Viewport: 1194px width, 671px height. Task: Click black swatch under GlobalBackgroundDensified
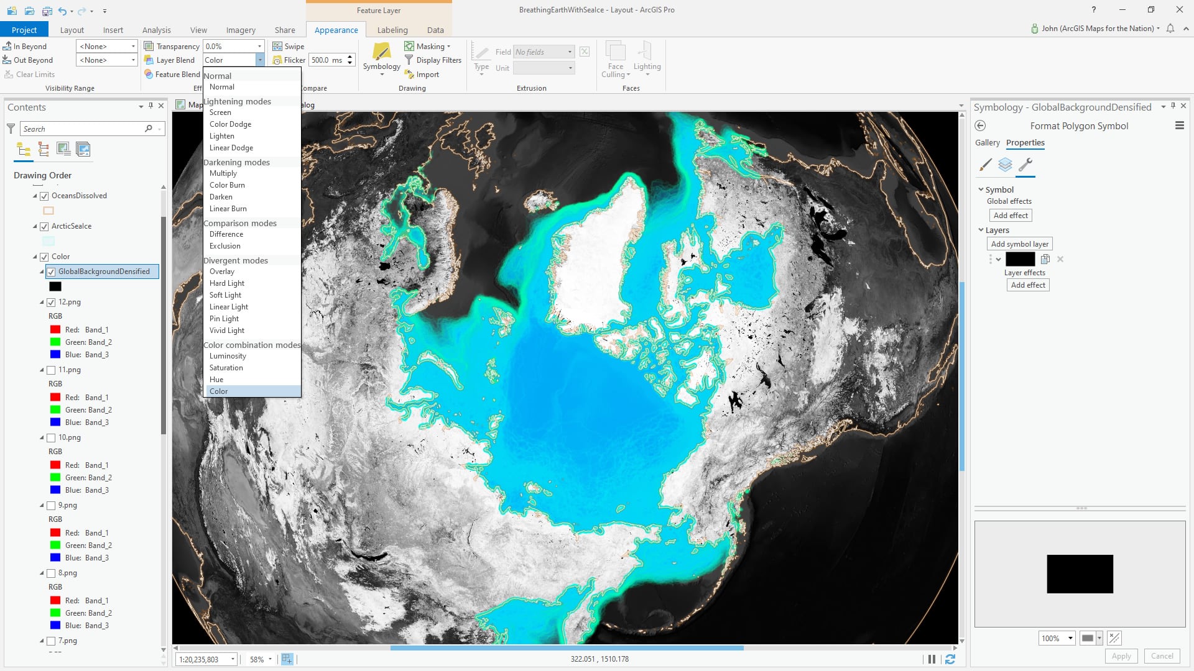(55, 287)
